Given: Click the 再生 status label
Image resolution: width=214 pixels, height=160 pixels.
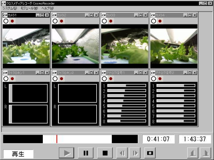Looking at the screenshot, I should coord(18,154).
